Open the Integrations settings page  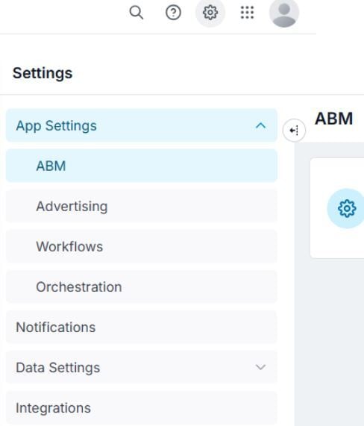pos(142,408)
